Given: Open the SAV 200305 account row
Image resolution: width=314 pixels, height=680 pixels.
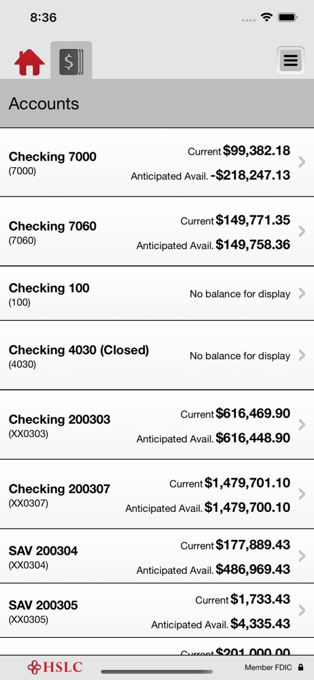Looking at the screenshot, I should 157,611.
